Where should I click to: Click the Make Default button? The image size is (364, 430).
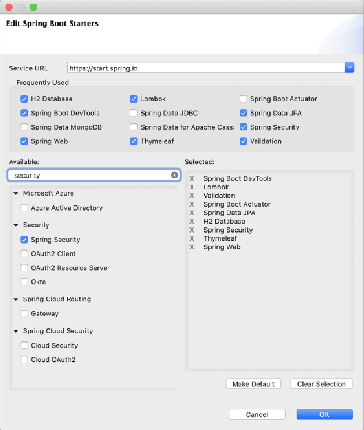click(253, 384)
